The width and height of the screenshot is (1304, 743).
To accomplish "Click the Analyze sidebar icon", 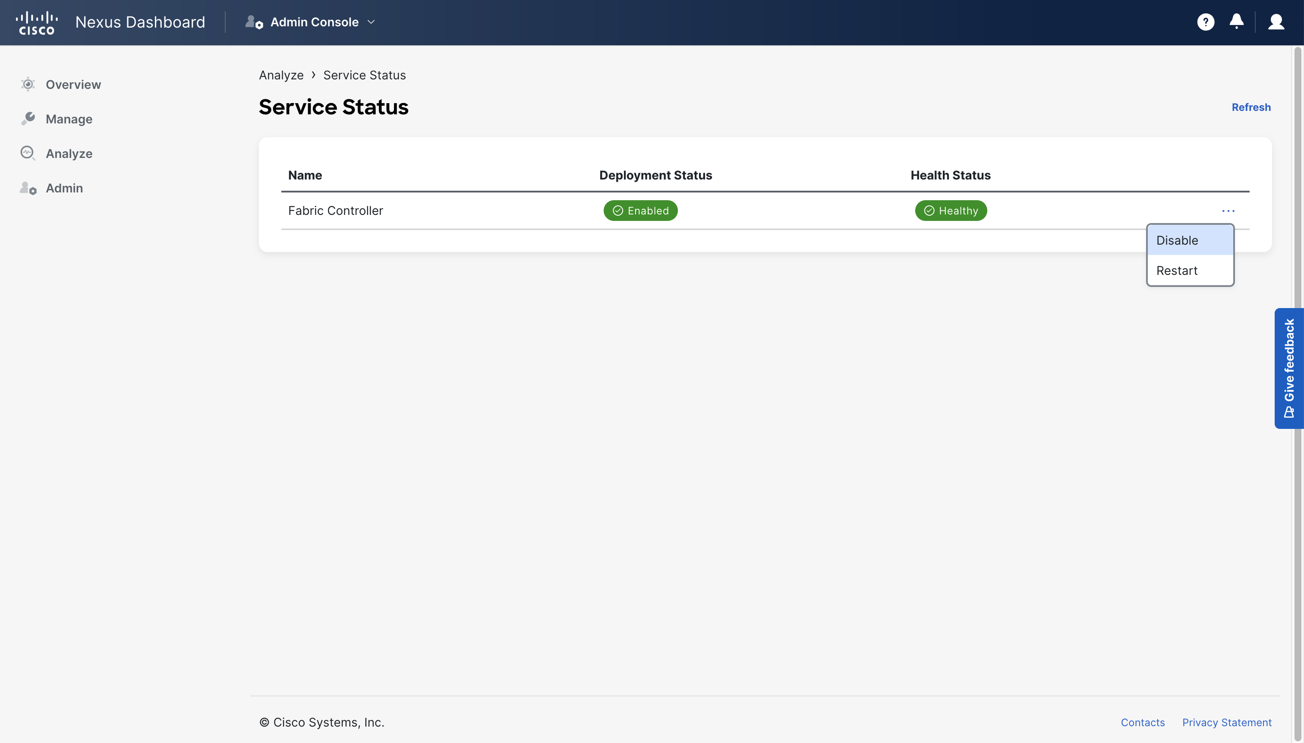I will point(28,153).
